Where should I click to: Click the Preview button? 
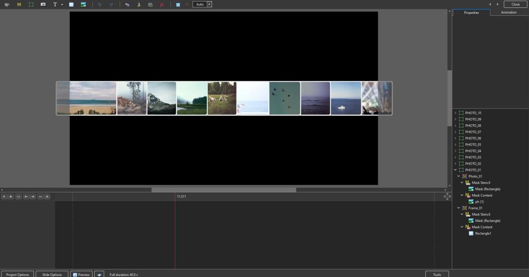pyautogui.click(x=81, y=274)
